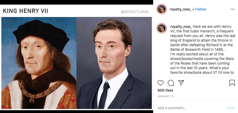
Task: Like the post with the heart icon
Action: [161, 83]
